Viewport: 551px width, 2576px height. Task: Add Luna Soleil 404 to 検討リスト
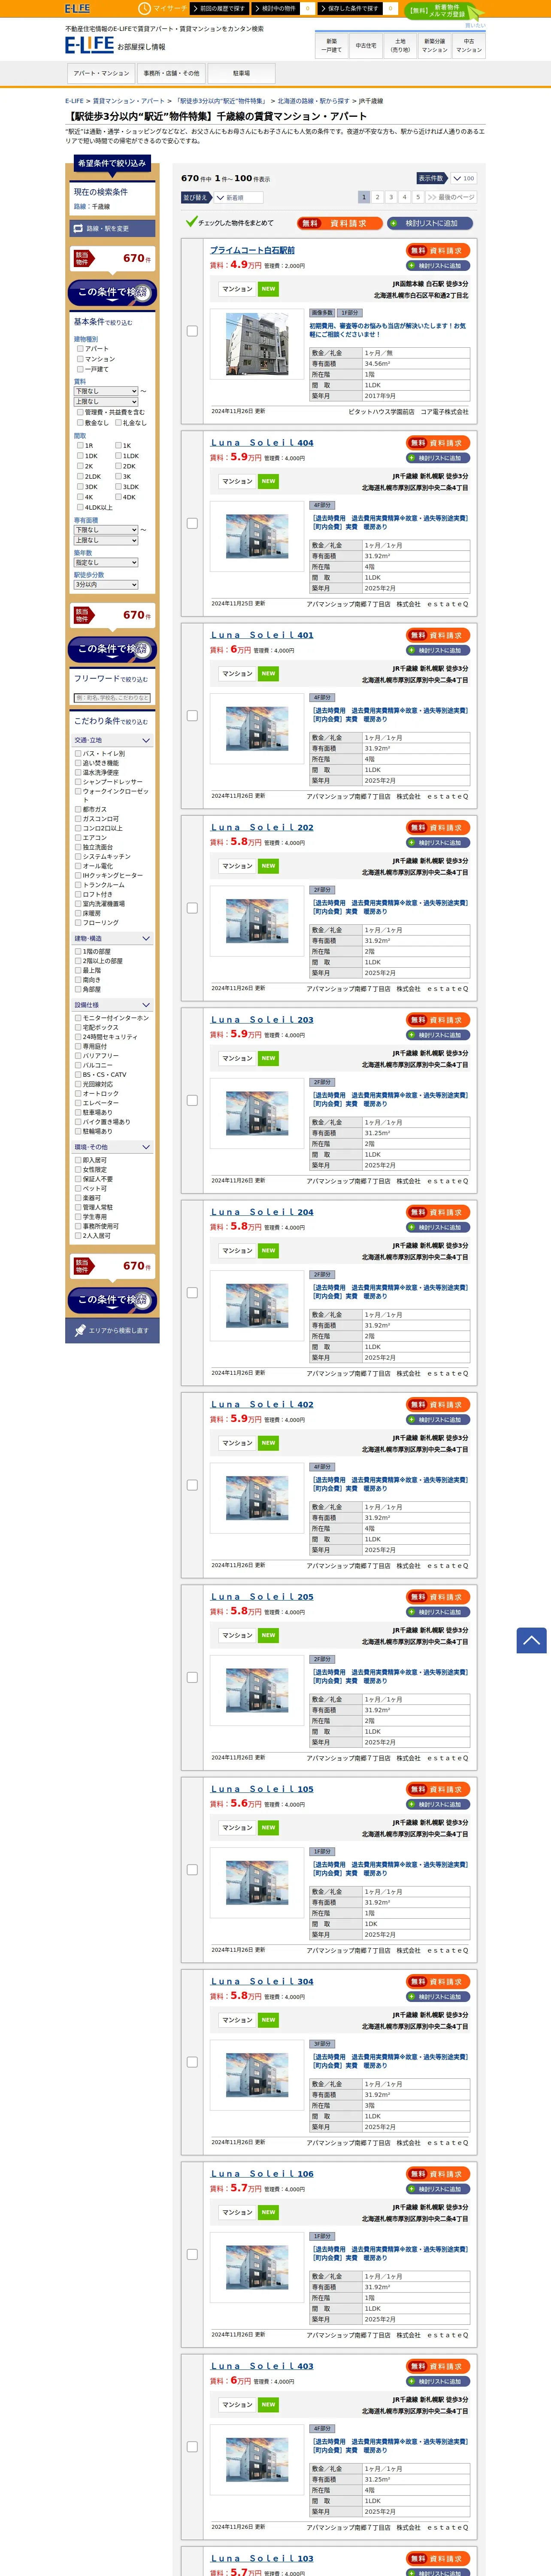pos(438,458)
